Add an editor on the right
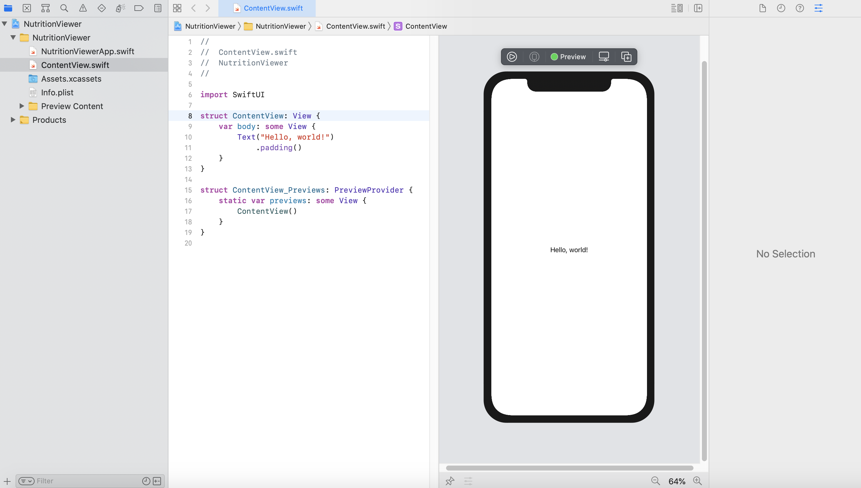This screenshot has height=488, width=861. (x=698, y=8)
